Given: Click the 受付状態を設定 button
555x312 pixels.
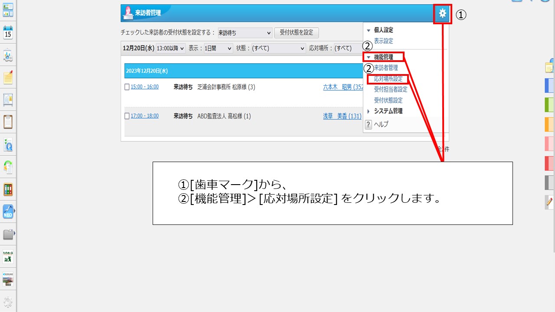Looking at the screenshot, I should [297, 32].
